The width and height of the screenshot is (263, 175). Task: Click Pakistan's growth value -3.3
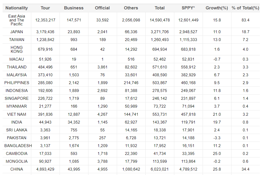pos(217,138)
